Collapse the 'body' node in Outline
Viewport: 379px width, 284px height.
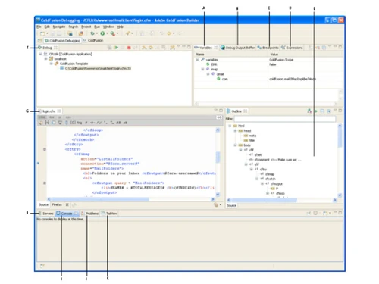click(x=235, y=145)
